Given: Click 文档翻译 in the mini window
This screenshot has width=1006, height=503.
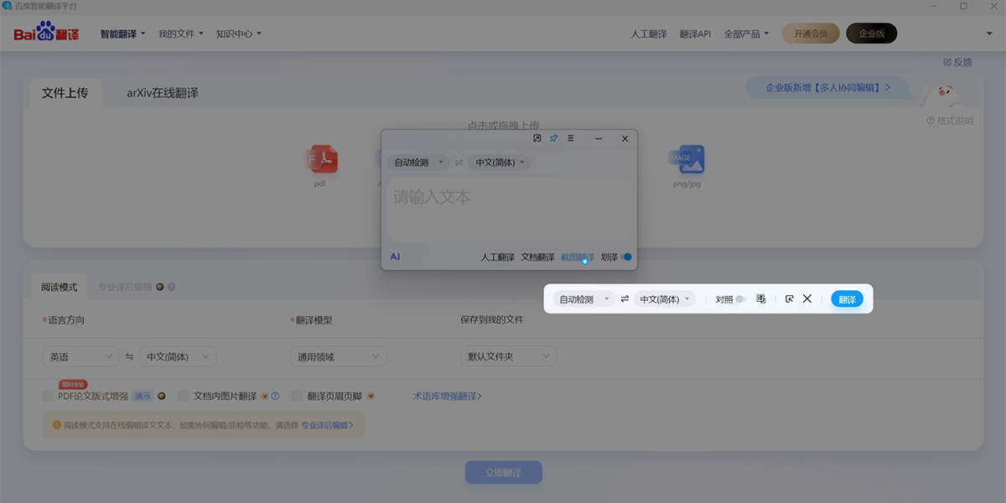Looking at the screenshot, I should (537, 257).
